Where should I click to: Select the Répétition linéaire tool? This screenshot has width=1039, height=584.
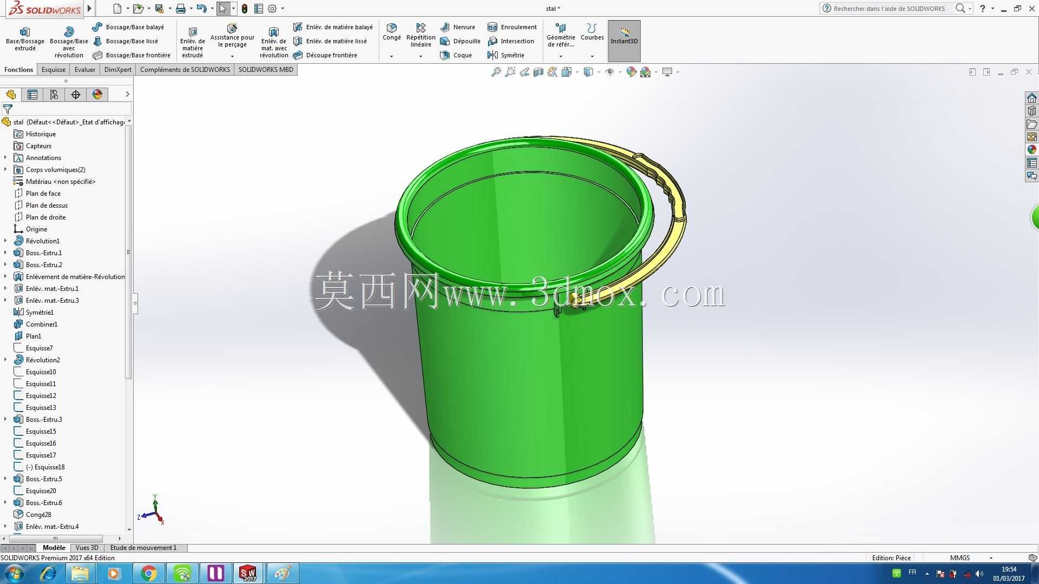tap(420, 35)
